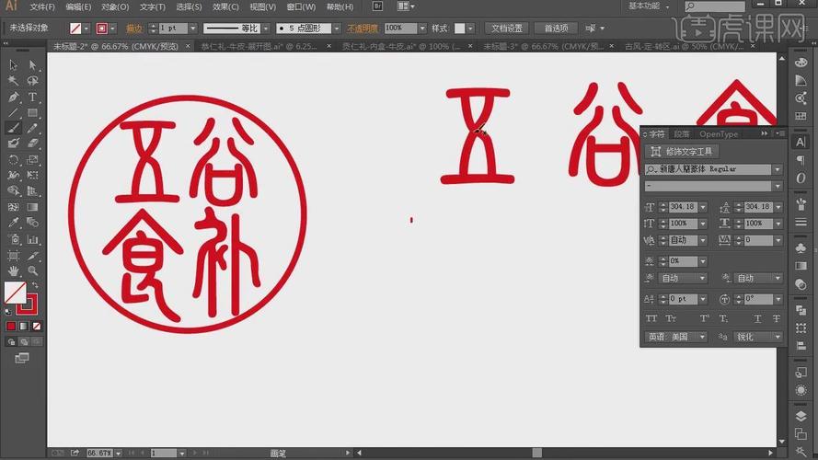Image resolution: width=818 pixels, height=460 pixels.
Task: Toggle Underline in Character panel
Action: click(x=757, y=318)
